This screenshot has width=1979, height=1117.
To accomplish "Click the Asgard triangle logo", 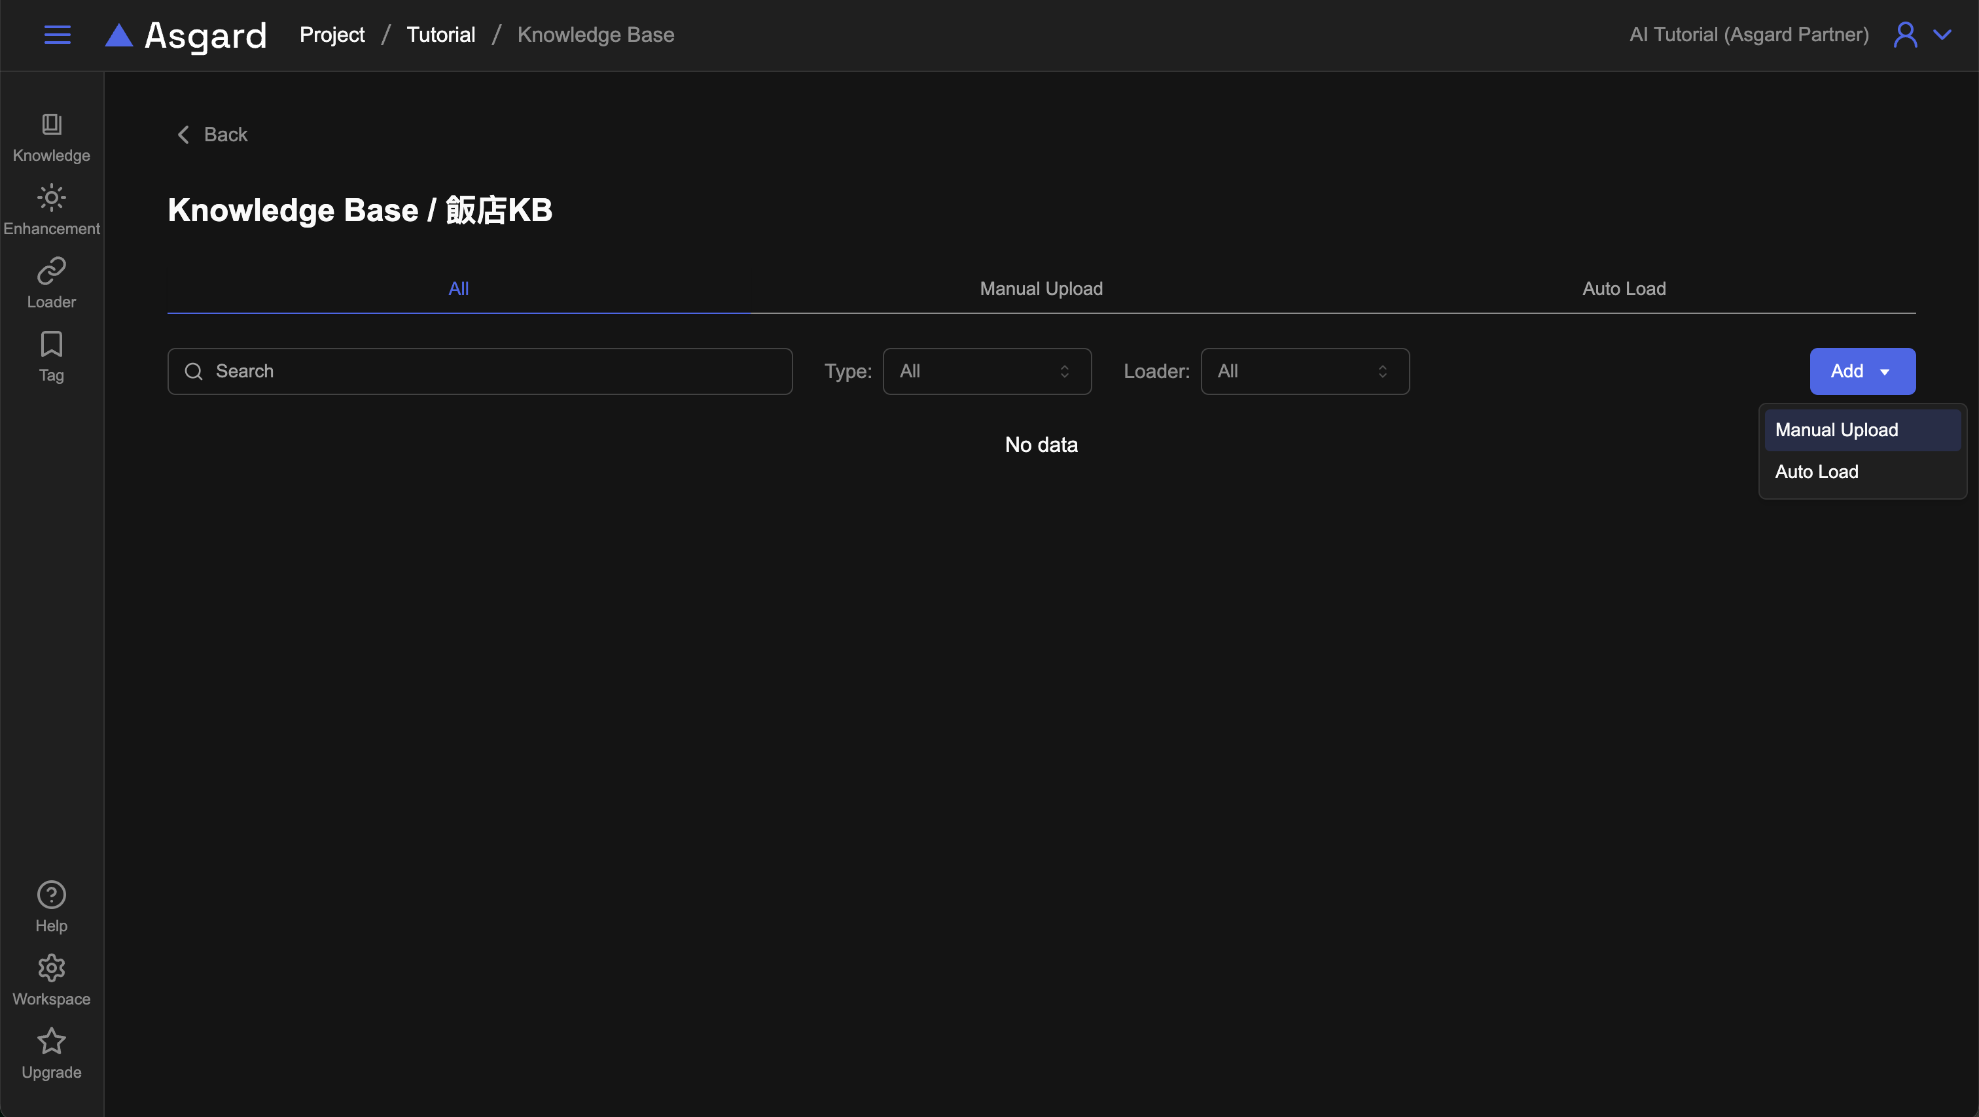I will click(119, 35).
